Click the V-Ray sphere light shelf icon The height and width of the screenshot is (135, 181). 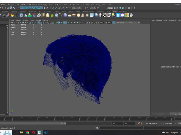pos(78,15)
